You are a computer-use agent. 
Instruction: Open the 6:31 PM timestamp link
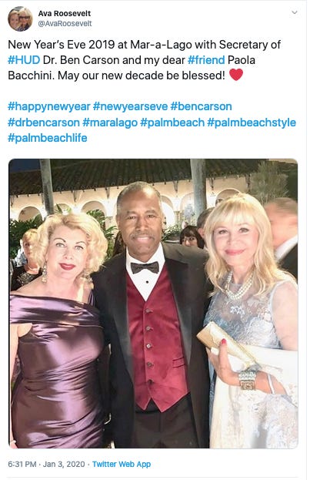22,464
